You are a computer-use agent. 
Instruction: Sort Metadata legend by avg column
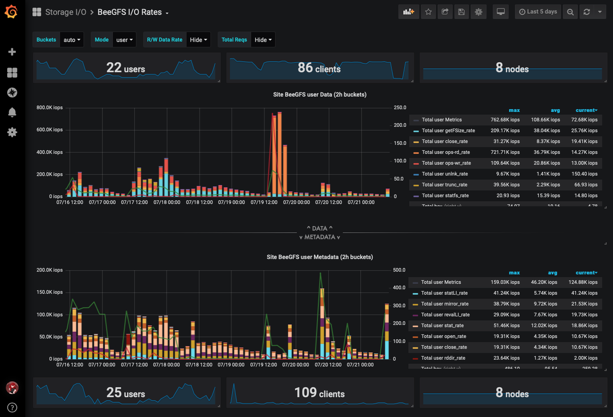coord(553,273)
